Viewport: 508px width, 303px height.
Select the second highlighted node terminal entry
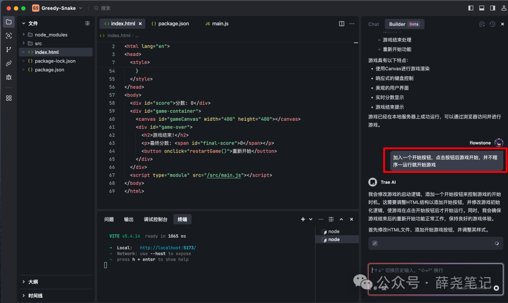(x=337, y=240)
